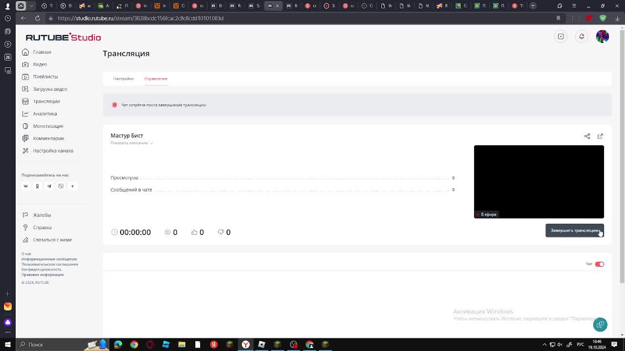The height and width of the screenshot is (351, 625).
Task: Open Google Chrome from the taskbar
Action: coord(134,345)
